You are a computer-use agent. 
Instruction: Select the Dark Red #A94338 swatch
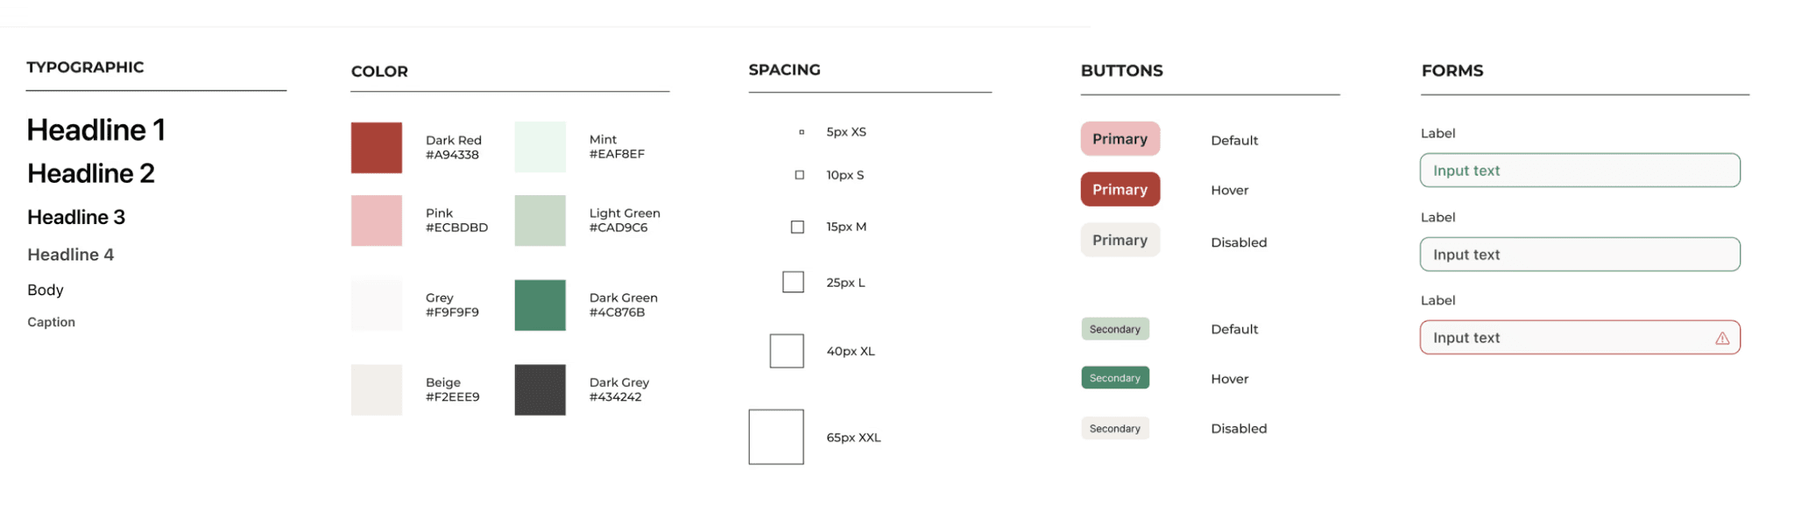(377, 148)
